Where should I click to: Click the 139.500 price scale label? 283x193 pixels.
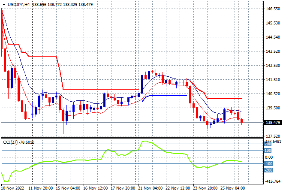pyautogui.click(x=273, y=108)
